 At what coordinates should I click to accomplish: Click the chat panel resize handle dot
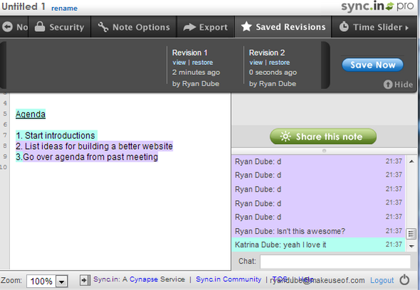pyautogui.click(x=324, y=151)
